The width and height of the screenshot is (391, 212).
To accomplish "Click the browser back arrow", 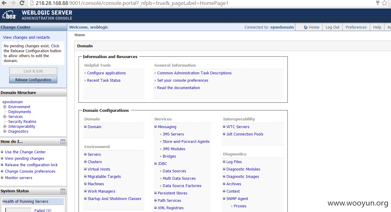I will [4, 3].
